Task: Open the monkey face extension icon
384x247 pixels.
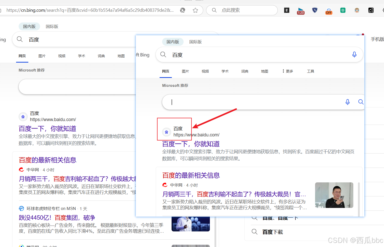Action: click(357, 10)
